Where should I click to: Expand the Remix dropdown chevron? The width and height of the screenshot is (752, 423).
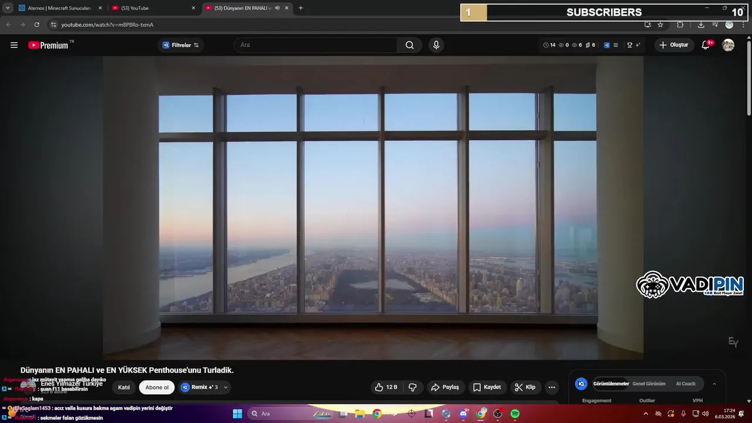point(226,387)
